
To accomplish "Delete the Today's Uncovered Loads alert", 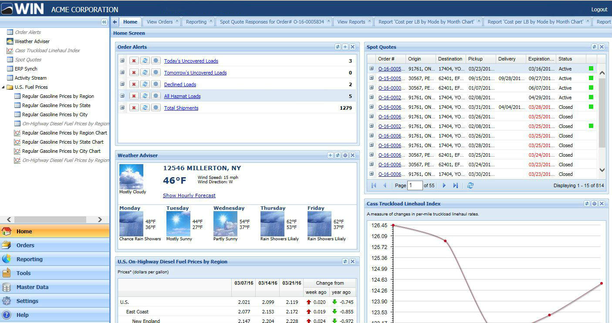I will (134, 61).
